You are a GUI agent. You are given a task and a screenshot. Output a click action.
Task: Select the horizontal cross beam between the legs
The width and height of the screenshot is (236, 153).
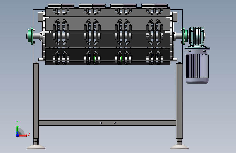(108, 123)
